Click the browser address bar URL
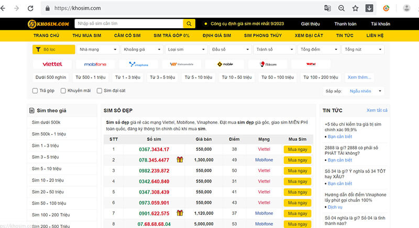The image size is (419, 228). point(78,8)
